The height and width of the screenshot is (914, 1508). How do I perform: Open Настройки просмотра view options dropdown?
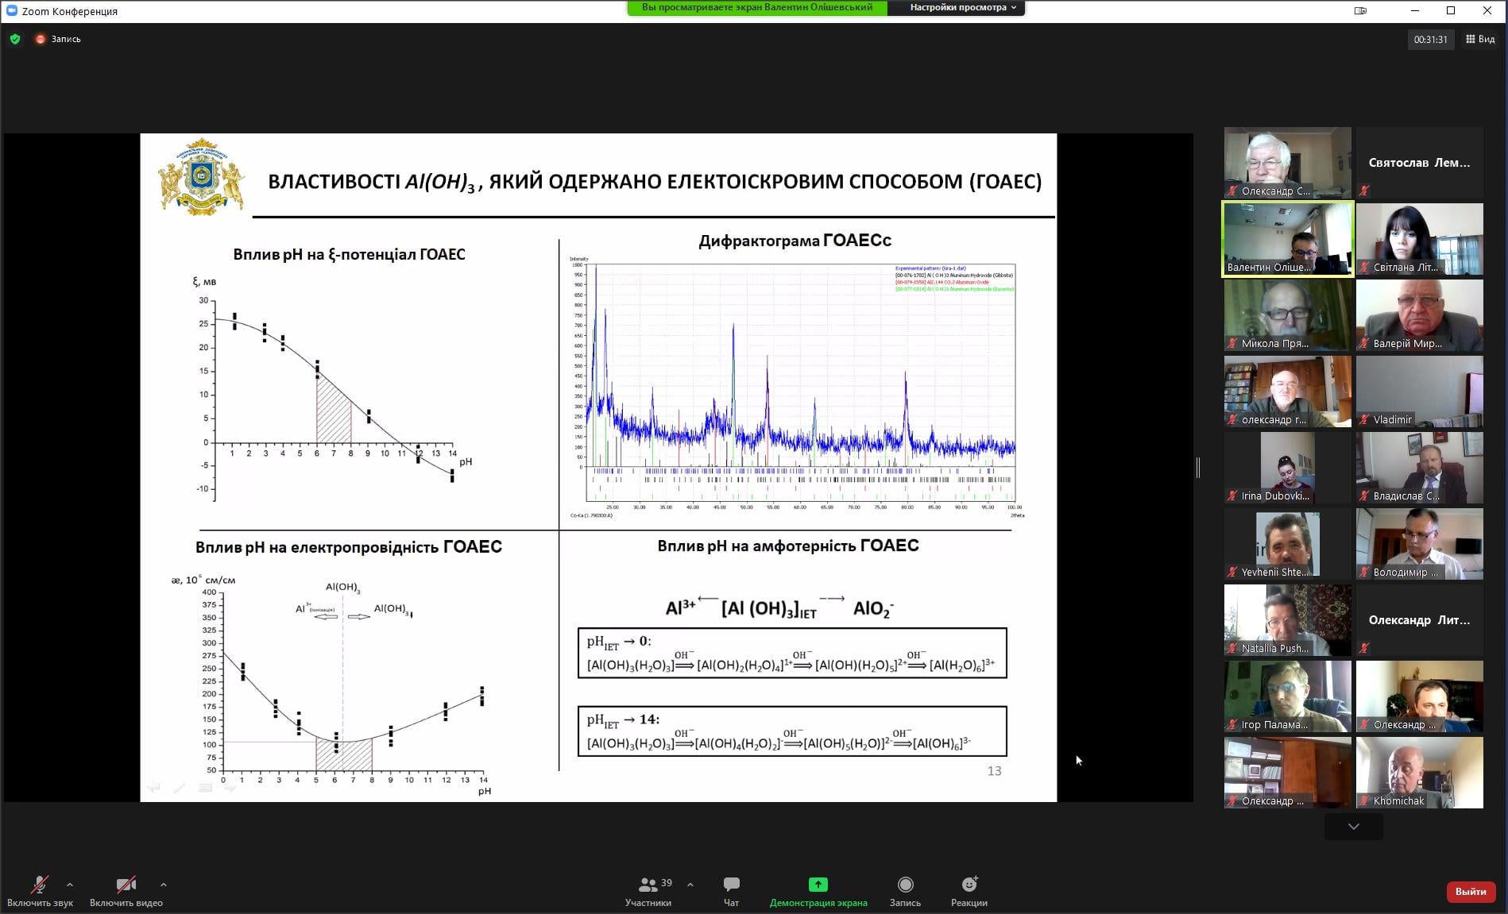coord(962,7)
